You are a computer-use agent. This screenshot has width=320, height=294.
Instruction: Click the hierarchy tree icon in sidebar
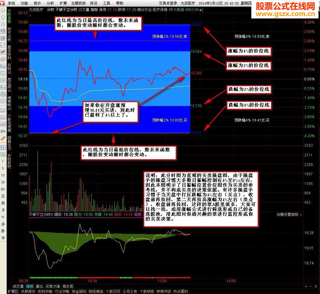point(3,73)
